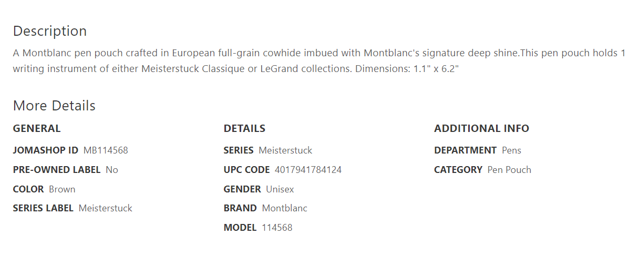
Task: Click the Gender value Unisex
Action: (x=280, y=189)
